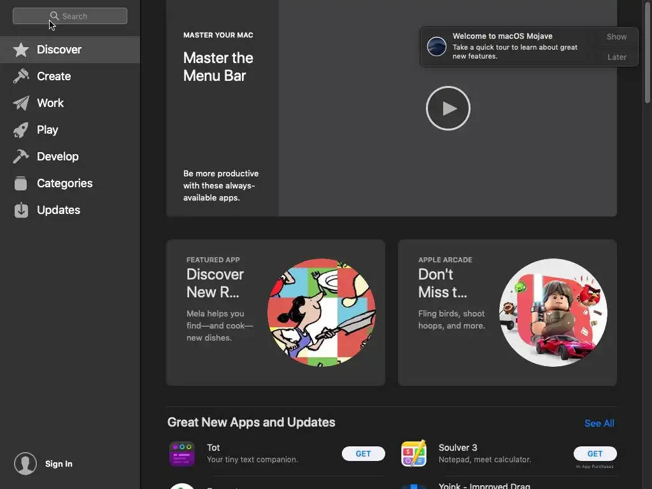Image resolution: width=652 pixels, height=489 pixels.
Task: Open the 'Don't Miss t...' arcade headline
Action: tap(443, 283)
